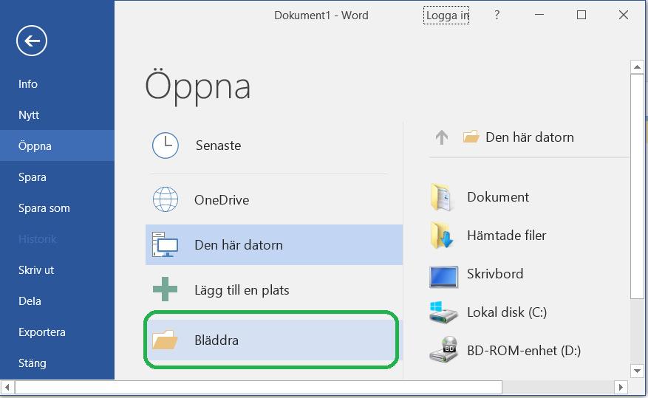Select Den här datorn in the places list
Image resolution: width=648 pixels, height=398 pixels.
click(x=274, y=245)
